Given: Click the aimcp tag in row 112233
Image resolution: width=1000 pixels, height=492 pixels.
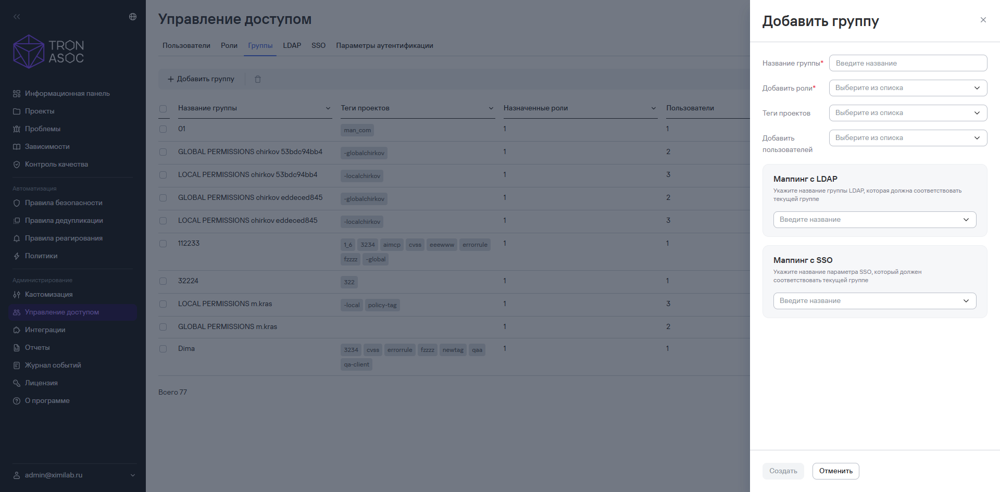Looking at the screenshot, I should (x=392, y=245).
